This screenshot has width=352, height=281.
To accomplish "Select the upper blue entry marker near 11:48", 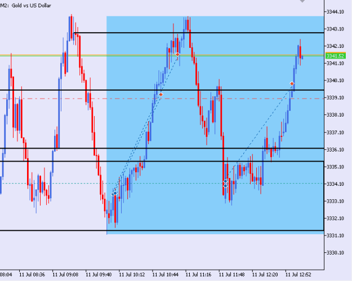I will point(225,181).
